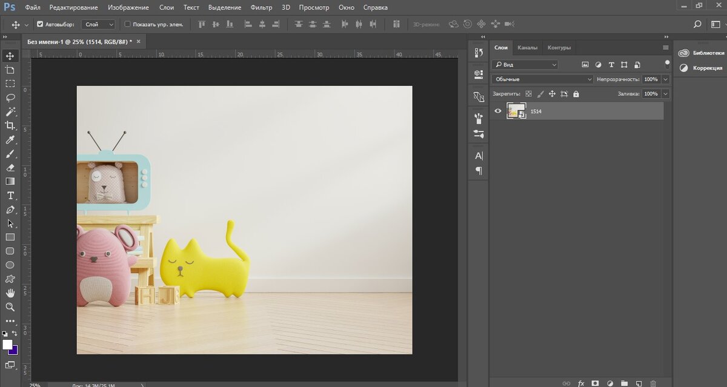
Task: Open the Вид layer filter dropdown
Action: [525, 64]
